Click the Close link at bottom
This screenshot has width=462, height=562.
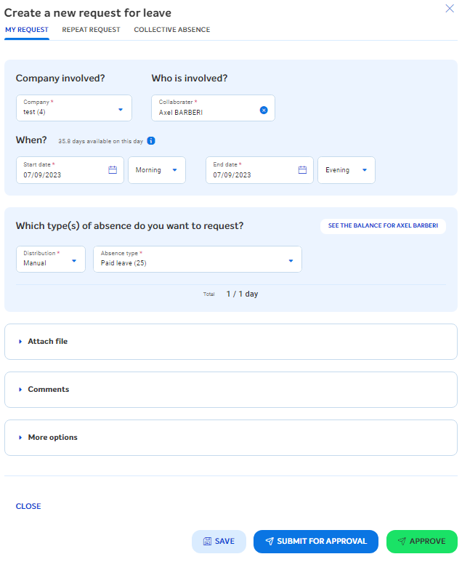pyautogui.click(x=28, y=506)
